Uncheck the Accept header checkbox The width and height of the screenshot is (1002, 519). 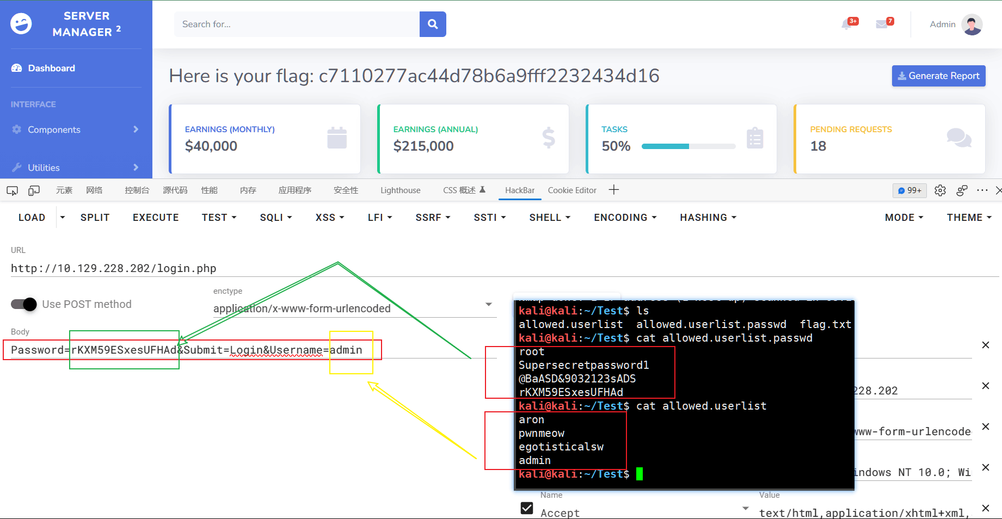pos(527,508)
